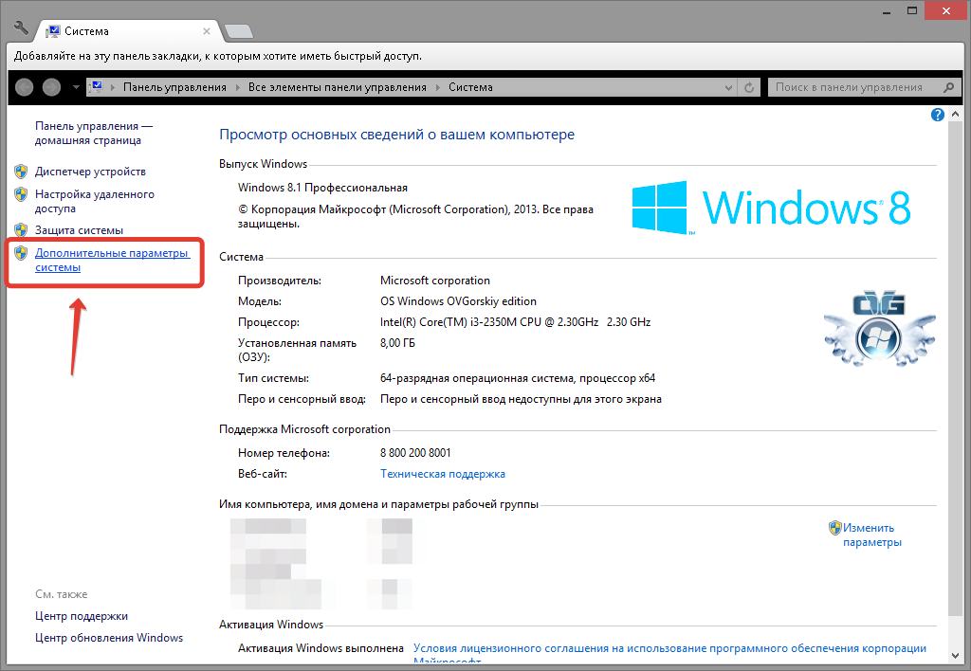Click the 8,00 ГБ memory value
This screenshot has height=671, width=971.
[x=397, y=343]
